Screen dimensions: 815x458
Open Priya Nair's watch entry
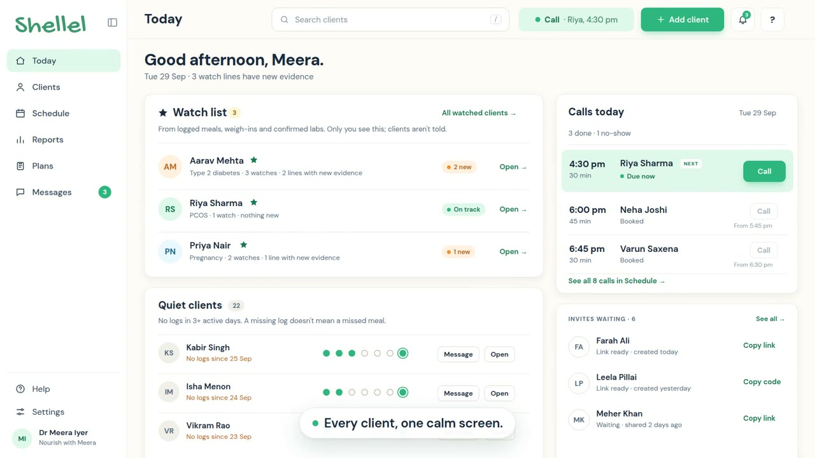coord(513,251)
